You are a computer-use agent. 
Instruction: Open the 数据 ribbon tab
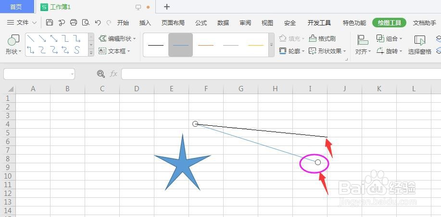click(x=223, y=23)
